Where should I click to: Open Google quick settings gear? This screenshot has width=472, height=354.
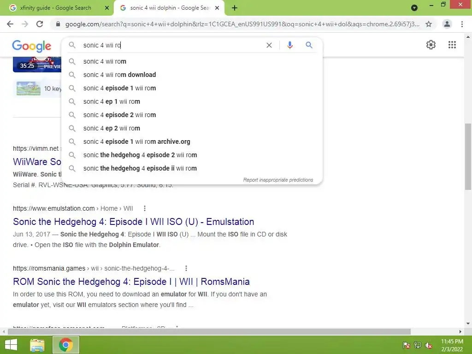[x=431, y=45]
